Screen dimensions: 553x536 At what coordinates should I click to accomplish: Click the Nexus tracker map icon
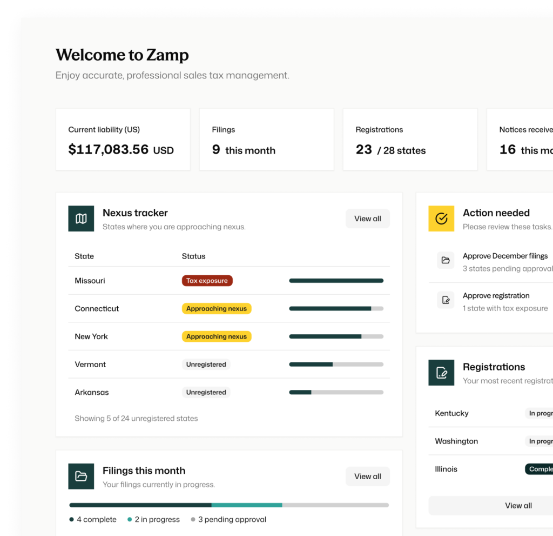(81, 219)
